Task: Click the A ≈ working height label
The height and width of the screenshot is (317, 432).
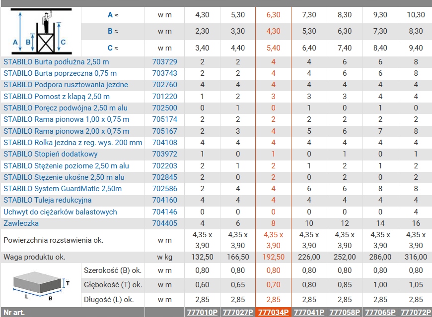Action: pos(113,15)
